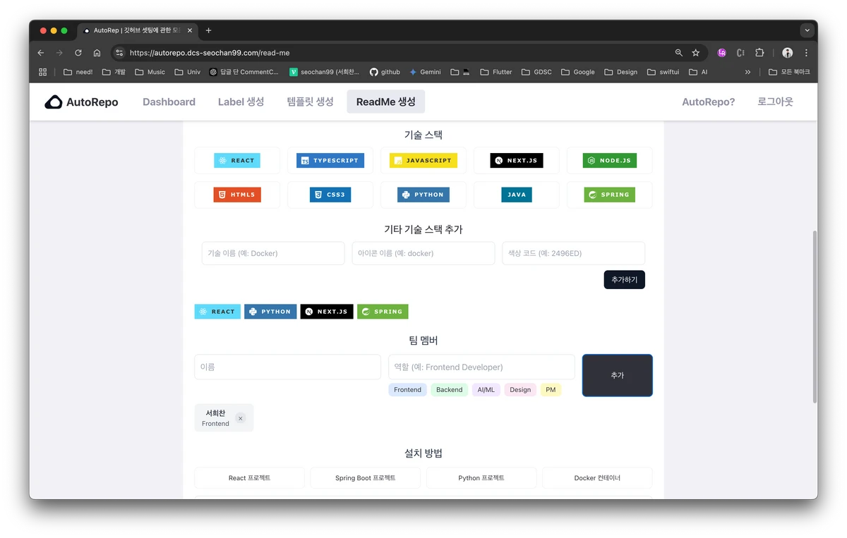Open the Design bookmark folder
Image resolution: width=847 pixels, height=538 pixels.
pyautogui.click(x=620, y=72)
